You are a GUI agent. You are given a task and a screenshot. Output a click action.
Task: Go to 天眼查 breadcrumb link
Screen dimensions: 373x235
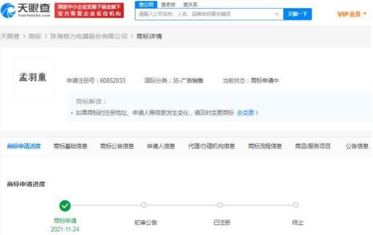point(10,37)
